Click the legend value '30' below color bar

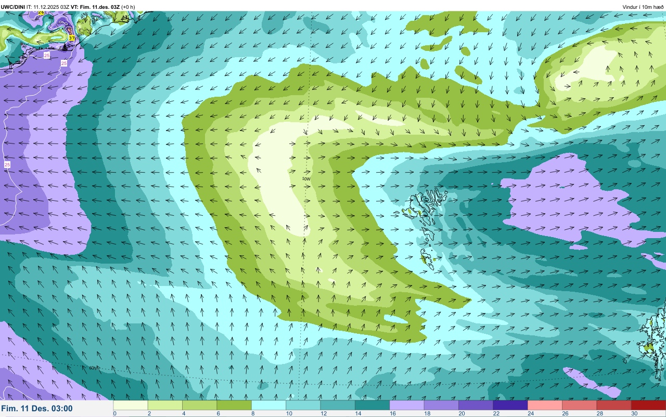pyautogui.click(x=634, y=413)
